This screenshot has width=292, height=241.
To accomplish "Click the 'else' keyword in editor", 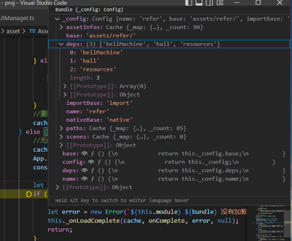I will coord(33,132).
